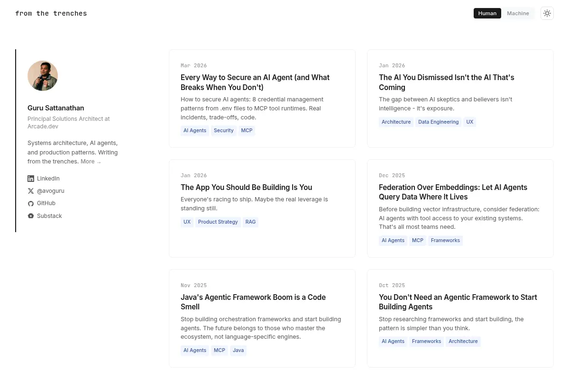Select the Java tag
The height and width of the screenshot is (379, 569).
pos(239,350)
